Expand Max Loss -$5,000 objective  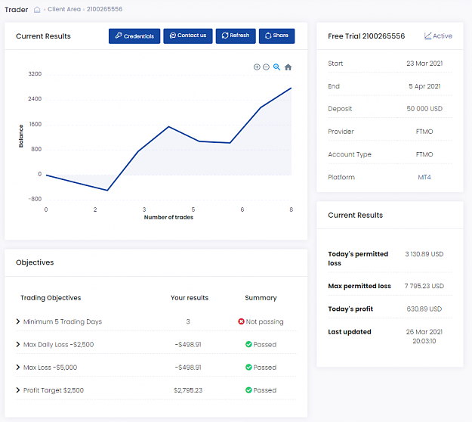click(18, 367)
